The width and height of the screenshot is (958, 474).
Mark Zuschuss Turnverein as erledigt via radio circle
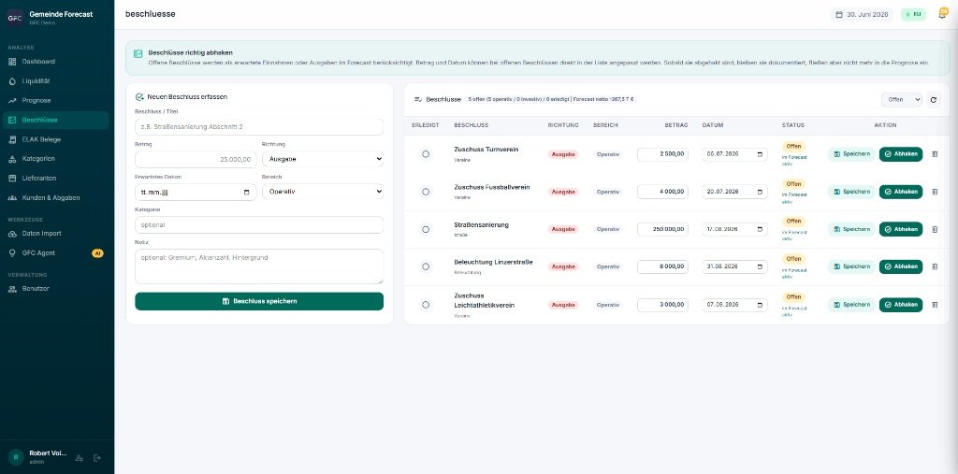coord(426,154)
